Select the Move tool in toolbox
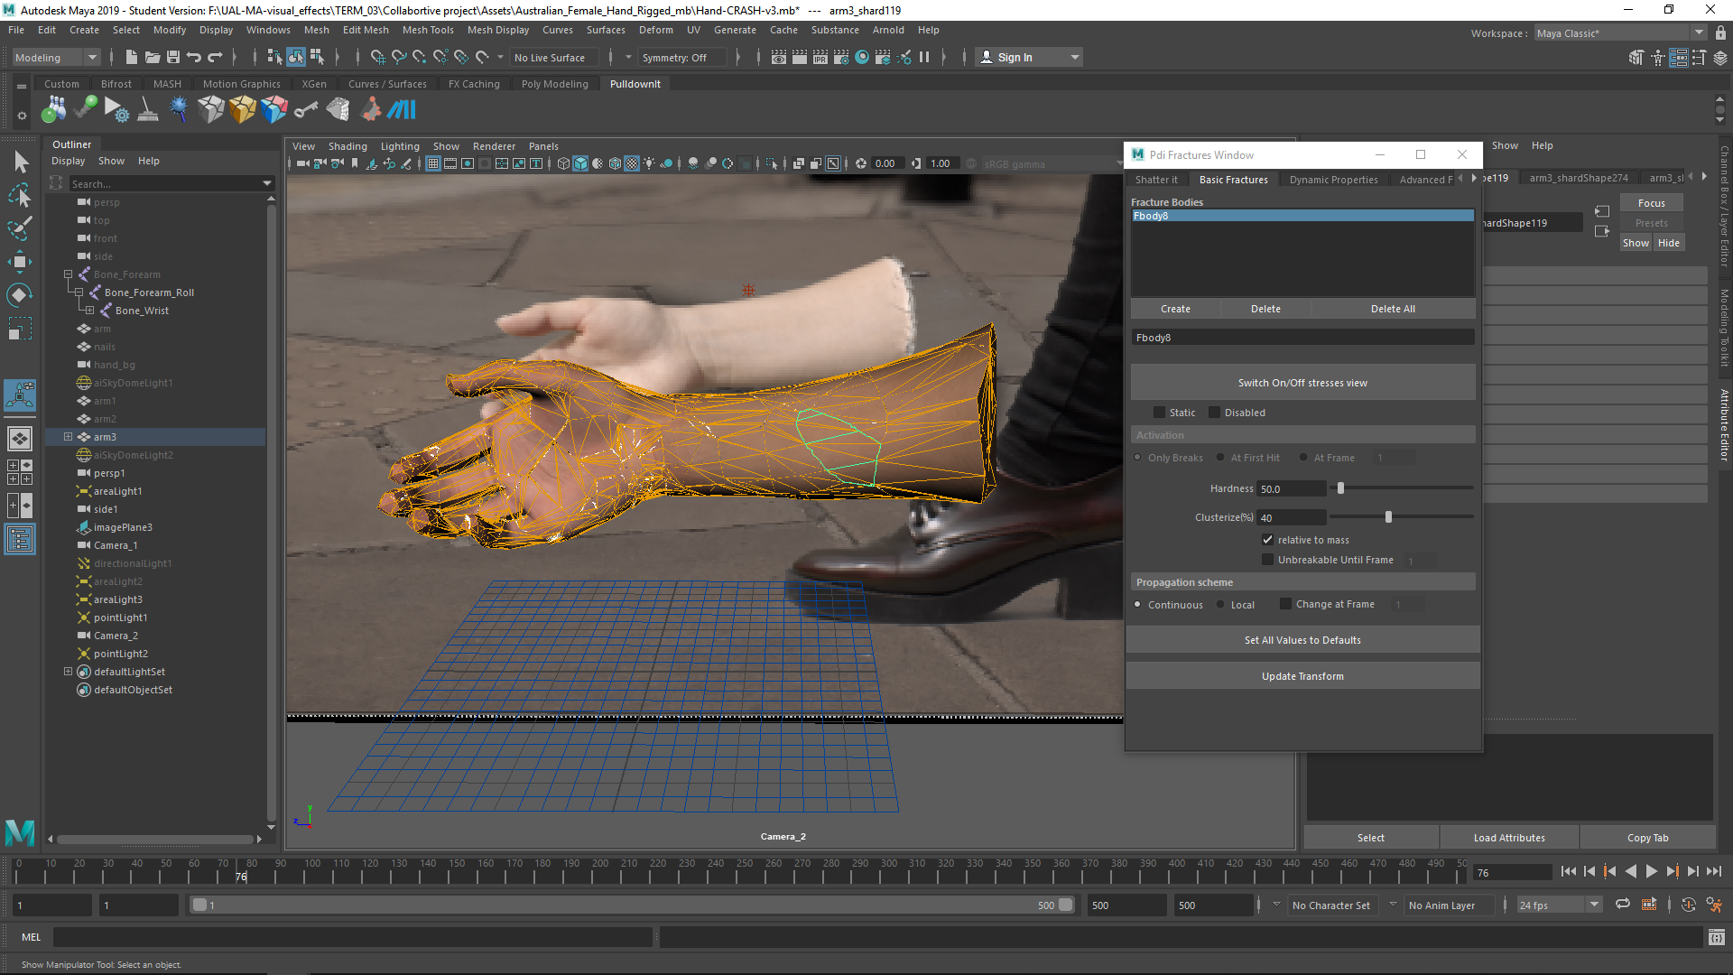 point(20,263)
